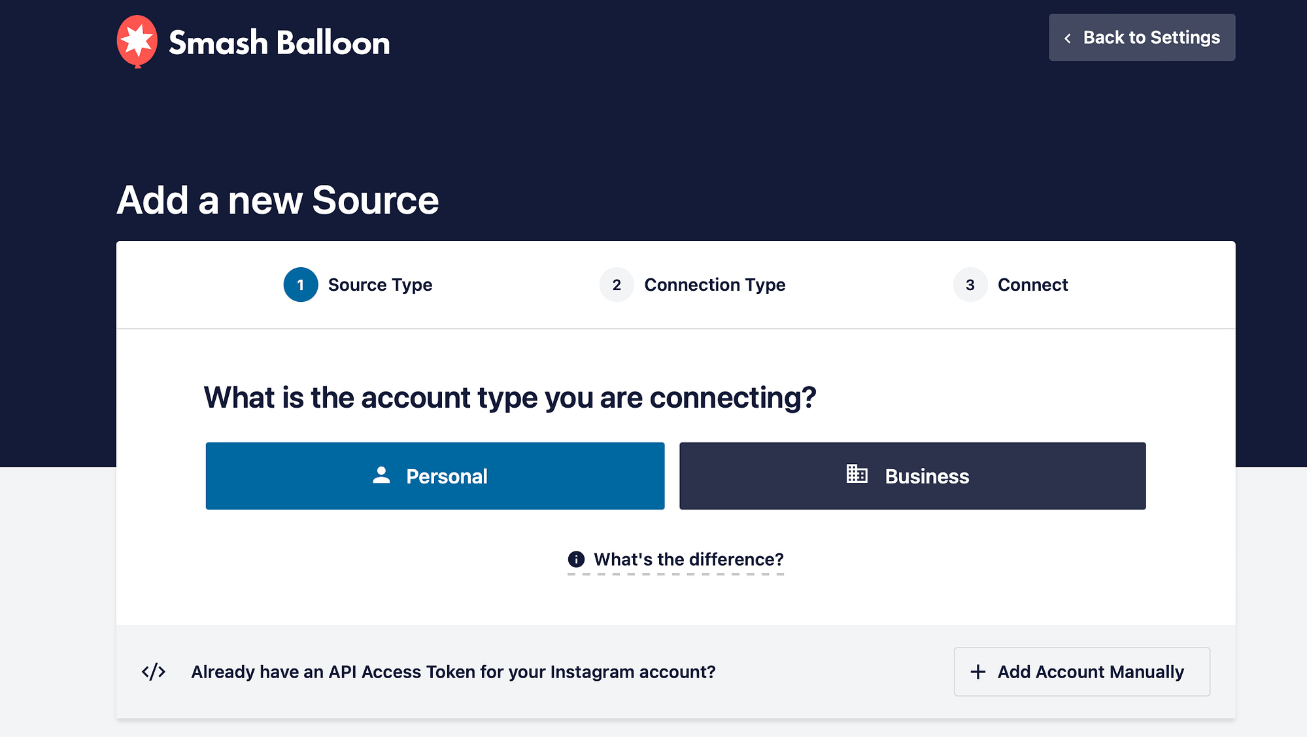This screenshot has width=1307, height=737.
Task: Jump to the Connect step
Action: pyautogui.click(x=1032, y=285)
